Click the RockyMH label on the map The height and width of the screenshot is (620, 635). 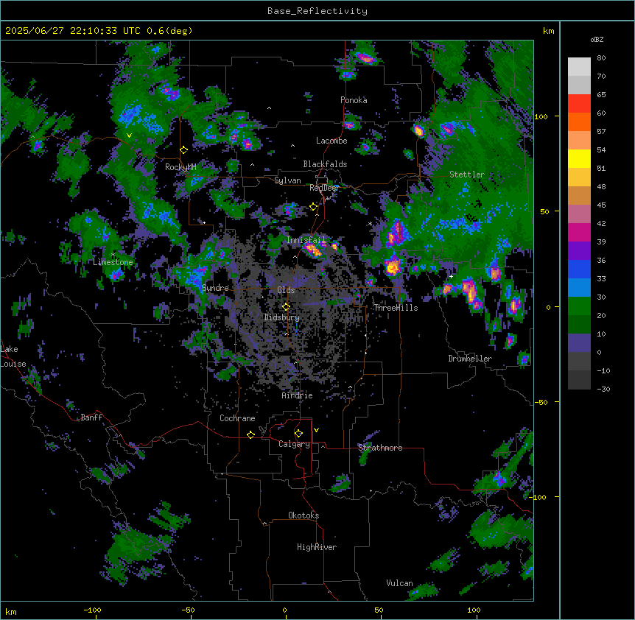(180, 167)
